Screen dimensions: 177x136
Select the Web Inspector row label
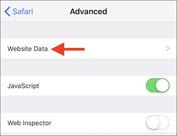(29, 123)
